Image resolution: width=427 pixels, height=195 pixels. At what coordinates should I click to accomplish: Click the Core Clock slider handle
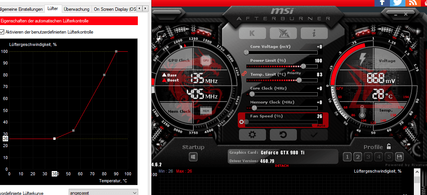pos(252,94)
